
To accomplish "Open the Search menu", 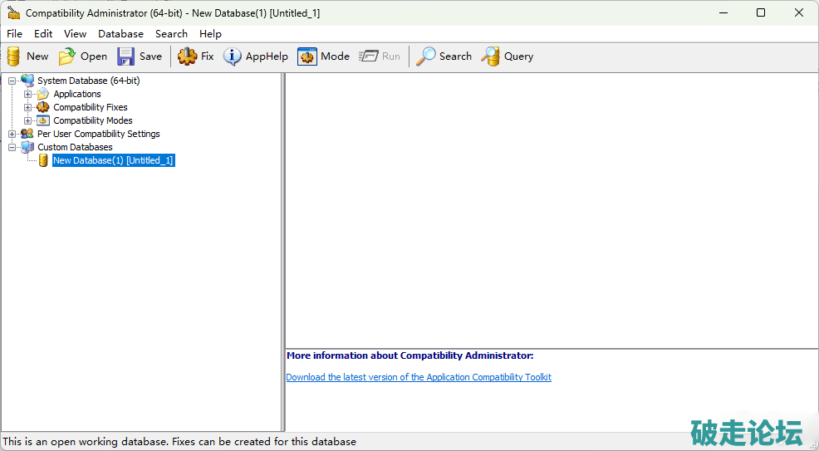I will pos(171,34).
